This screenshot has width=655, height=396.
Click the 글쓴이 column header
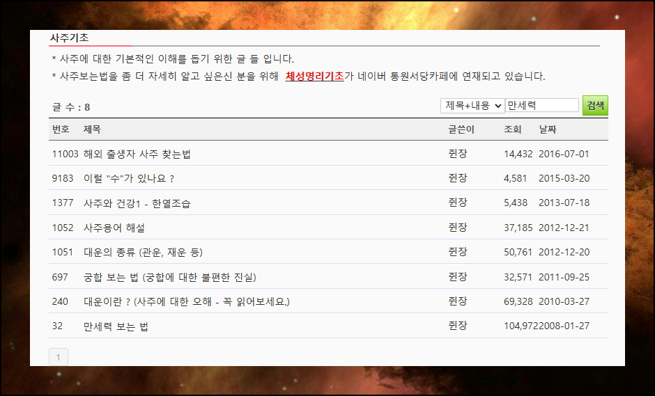coord(461,129)
